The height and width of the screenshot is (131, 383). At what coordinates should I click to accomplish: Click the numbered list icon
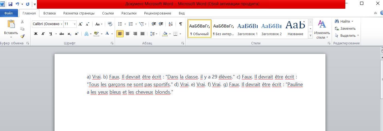[131, 24]
